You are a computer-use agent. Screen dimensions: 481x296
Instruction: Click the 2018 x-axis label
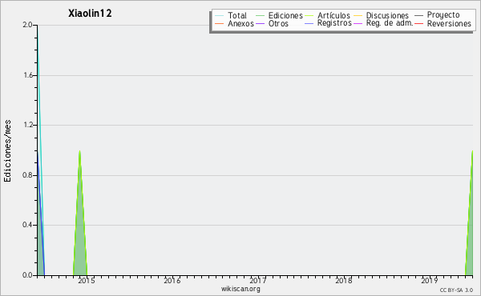344,280
